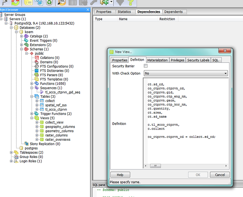Select the raster_overviews view
The height and width of the screenshot is (197, 243).
pos(58,140)
